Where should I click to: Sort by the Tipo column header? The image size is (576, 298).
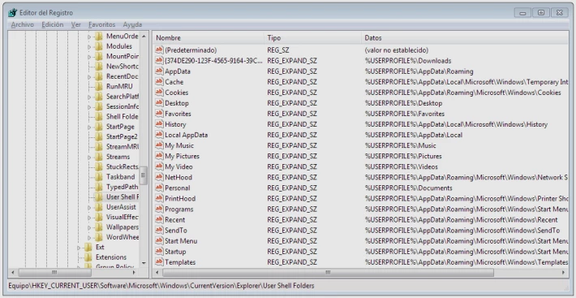pyautogui.click(x=312, y=38)
